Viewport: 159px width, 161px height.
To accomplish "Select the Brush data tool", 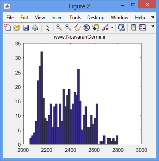I will pyautogui.click(x=105, y=27).
